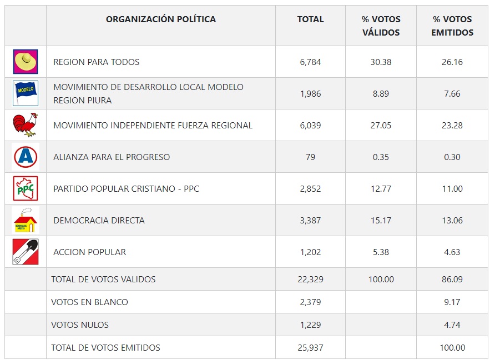
Task: Click PARTIDO POPULAR CRISTIANO - PPC name
Action: (x=126, y=189)
